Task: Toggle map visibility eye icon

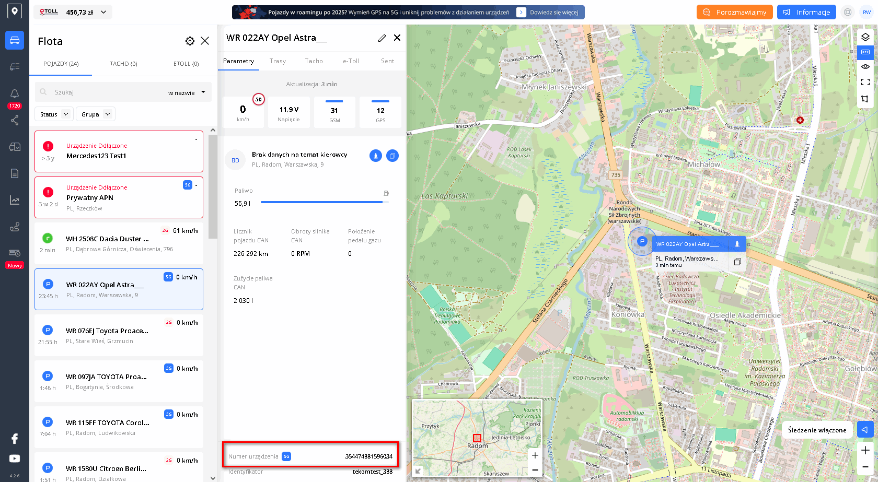Action: click(x=865, y=67)
